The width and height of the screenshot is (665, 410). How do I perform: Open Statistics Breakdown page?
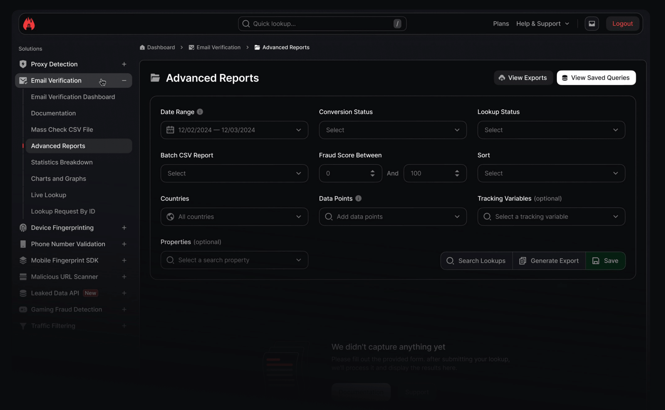click(x=62, y=162)
